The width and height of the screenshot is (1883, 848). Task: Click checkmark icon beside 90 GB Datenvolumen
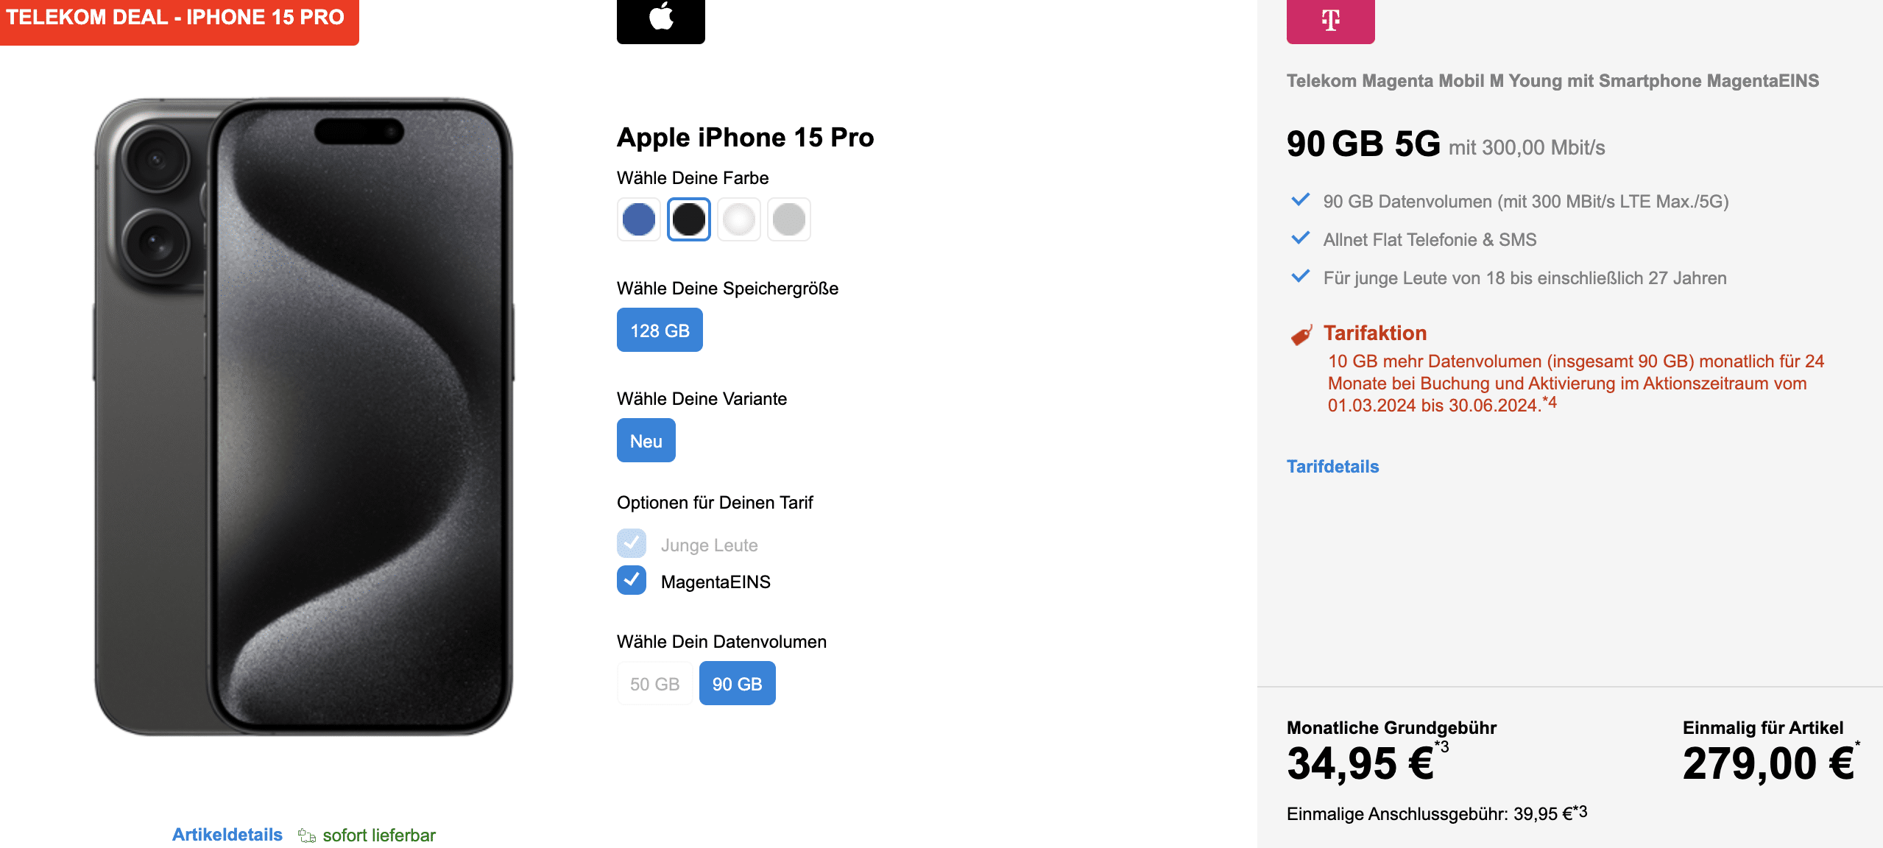tap(1301, 199)
